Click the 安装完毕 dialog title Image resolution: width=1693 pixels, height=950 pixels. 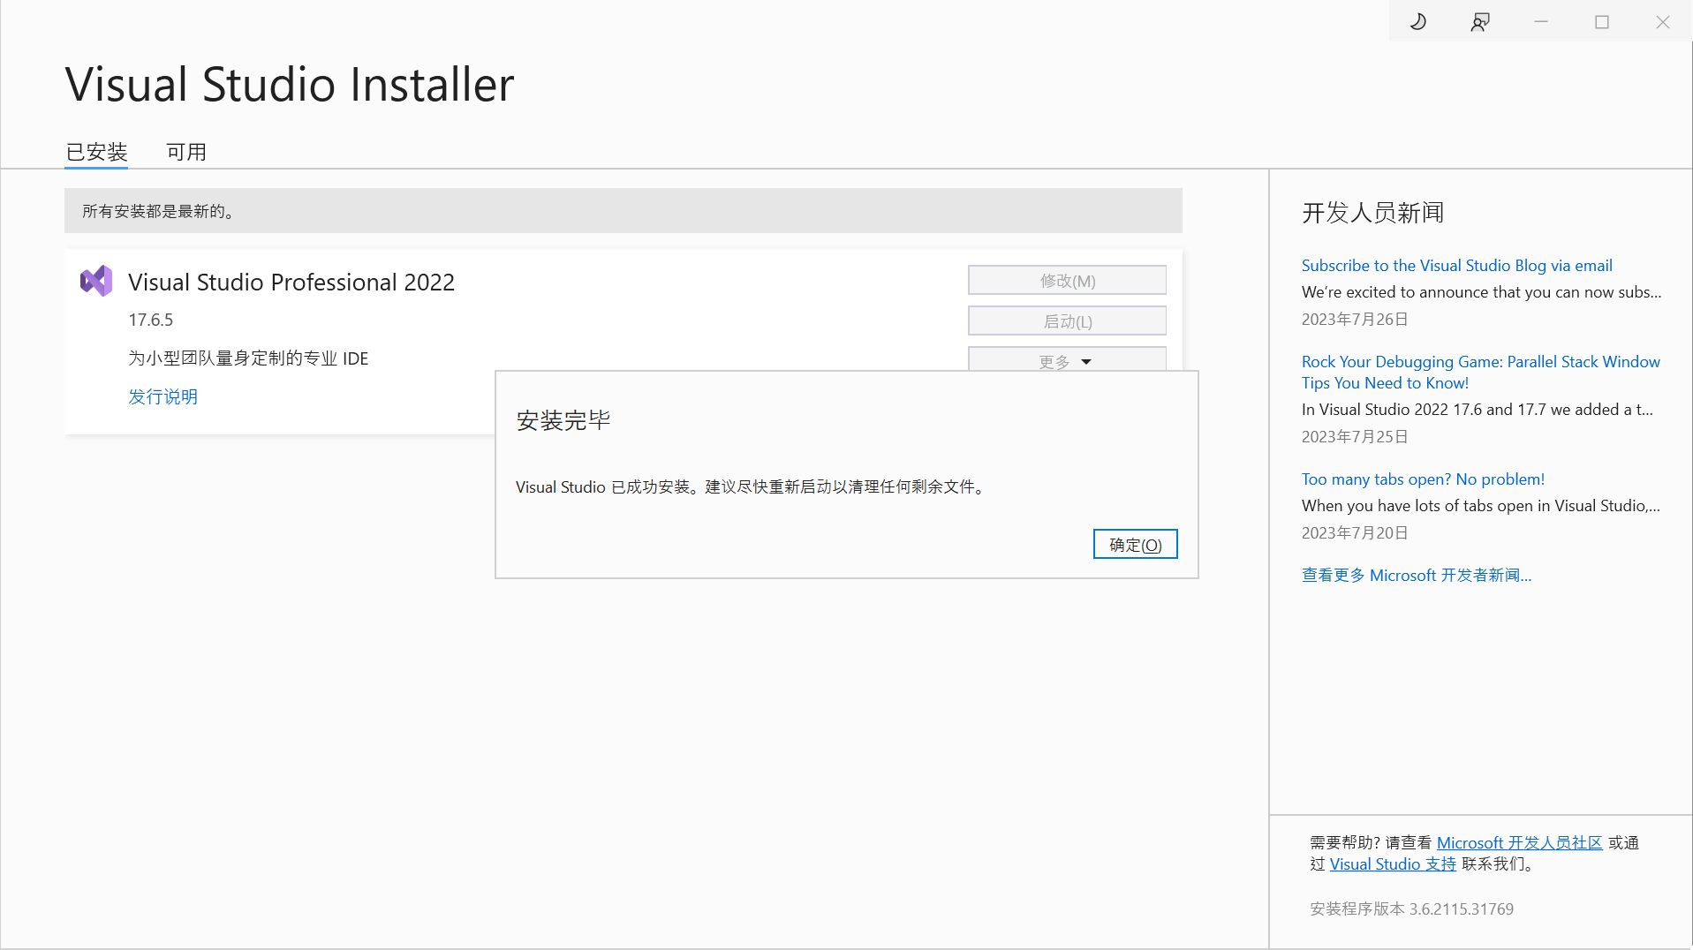coord(563,420)
